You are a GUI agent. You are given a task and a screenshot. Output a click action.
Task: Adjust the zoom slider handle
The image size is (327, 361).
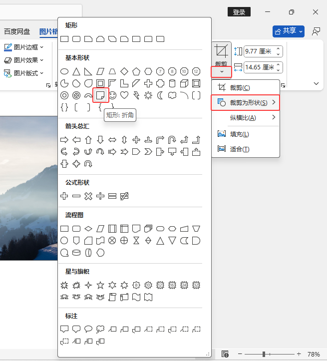tap(264, 354)
